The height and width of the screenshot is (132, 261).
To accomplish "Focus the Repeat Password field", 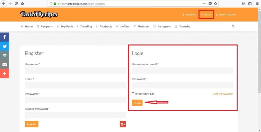I will point(75,115).
